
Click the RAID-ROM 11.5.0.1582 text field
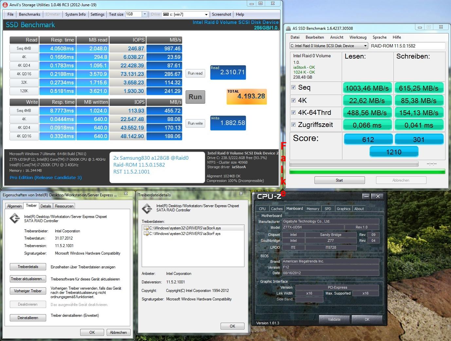pyautogui.click(x=407, y=46)
